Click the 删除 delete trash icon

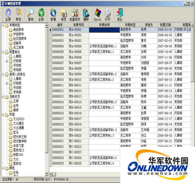point(86,15)
